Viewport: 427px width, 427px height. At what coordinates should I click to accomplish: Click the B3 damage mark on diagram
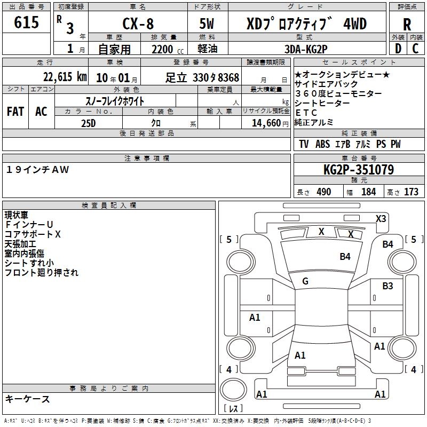pyautogui.click(x=388, y=286)
